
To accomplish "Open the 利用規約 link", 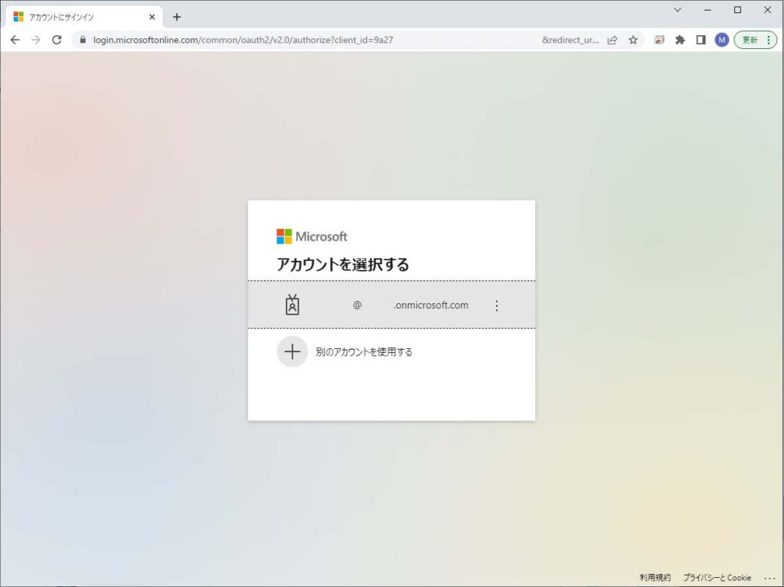I will point(655,578).
